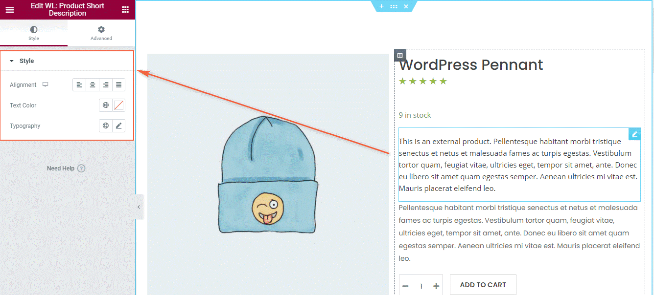Image resolution: width=654 pixels, height=295 pixels.
Task: Click the edit widget pencil handle
Action: coord(634,134)
